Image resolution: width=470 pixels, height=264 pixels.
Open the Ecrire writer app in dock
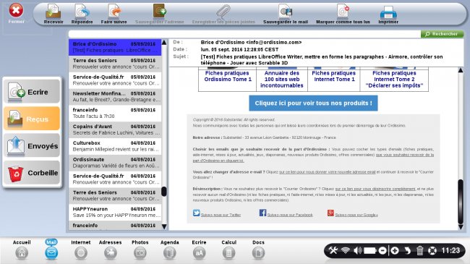199,250
